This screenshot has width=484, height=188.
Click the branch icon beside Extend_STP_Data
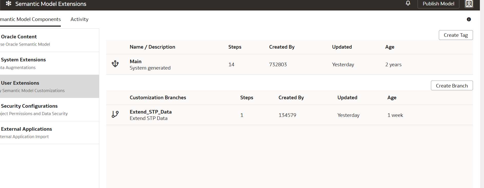[x=115, y=114]
